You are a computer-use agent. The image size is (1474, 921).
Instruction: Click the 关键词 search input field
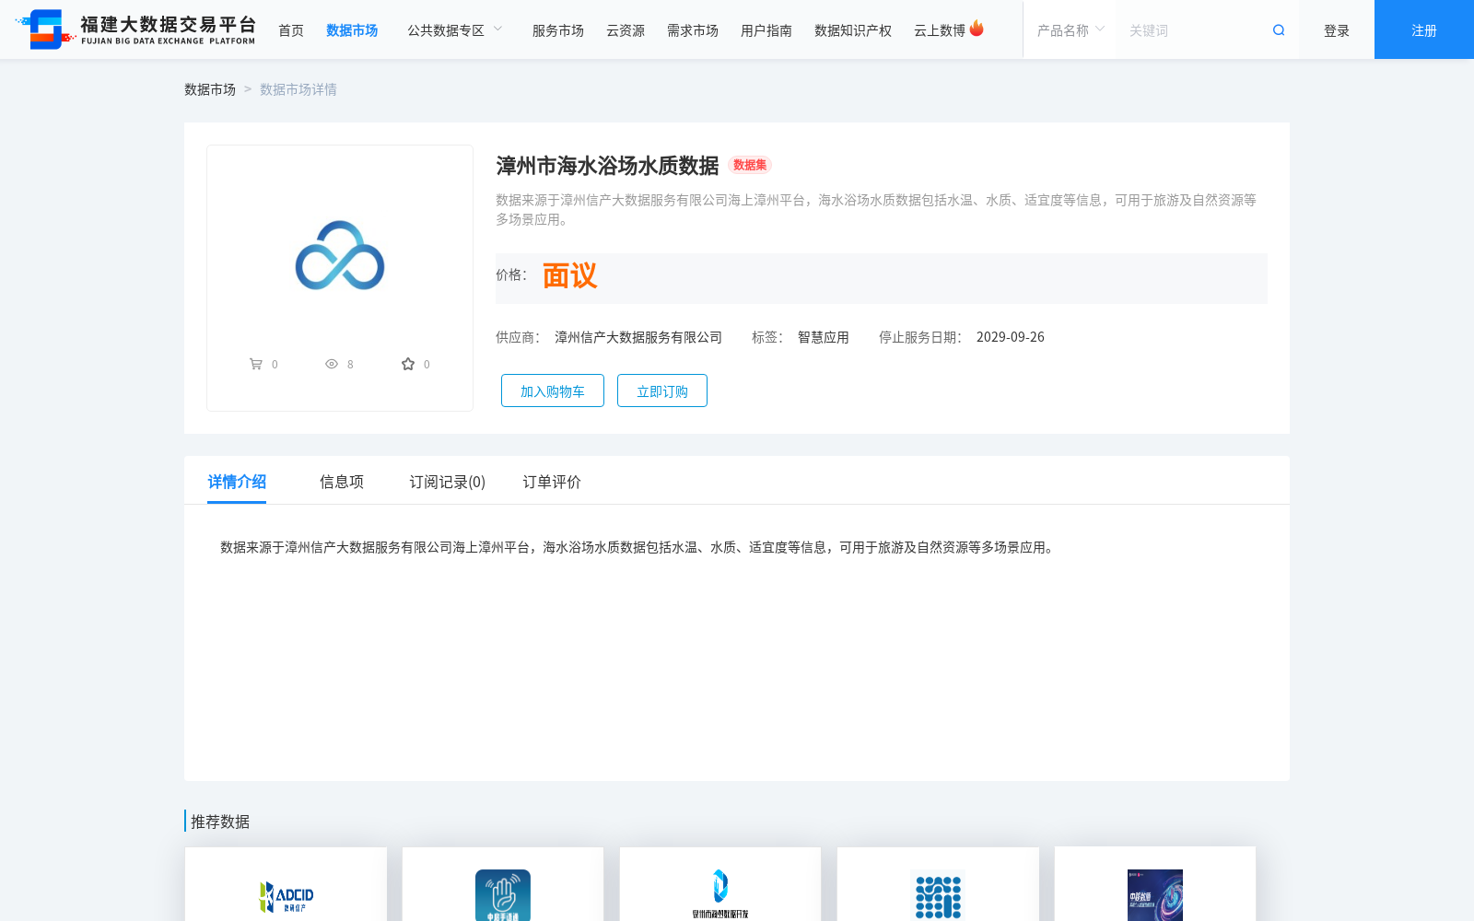click(x=1193, y=30)
